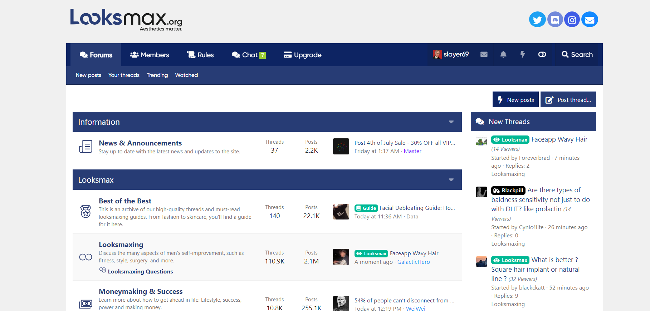Image resolution: width=650 pixels, height=311 pixels.
Task: Collapse the Information category
Action: coord(451,122)
